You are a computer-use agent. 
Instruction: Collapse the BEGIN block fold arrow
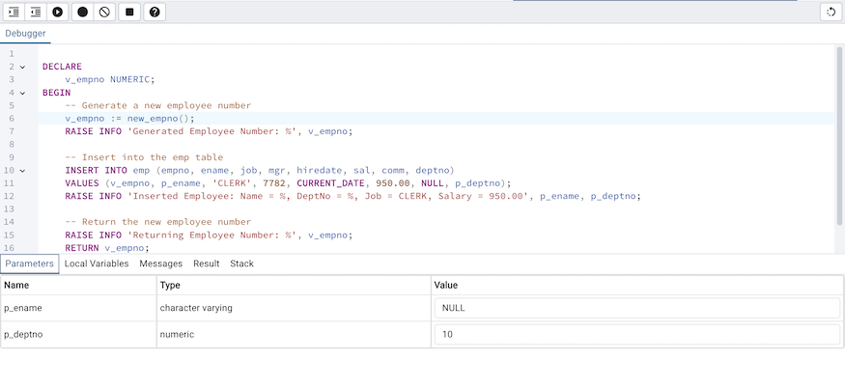point(23,93)
